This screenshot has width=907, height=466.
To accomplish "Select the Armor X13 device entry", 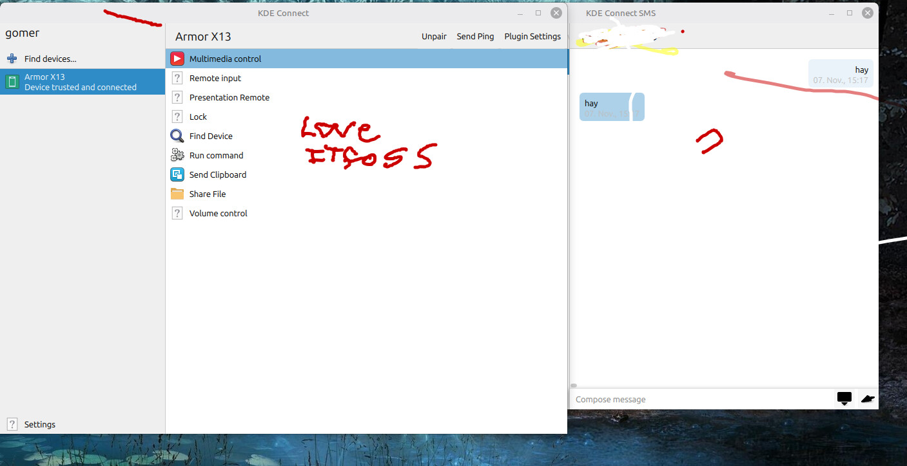I will 81,82.
